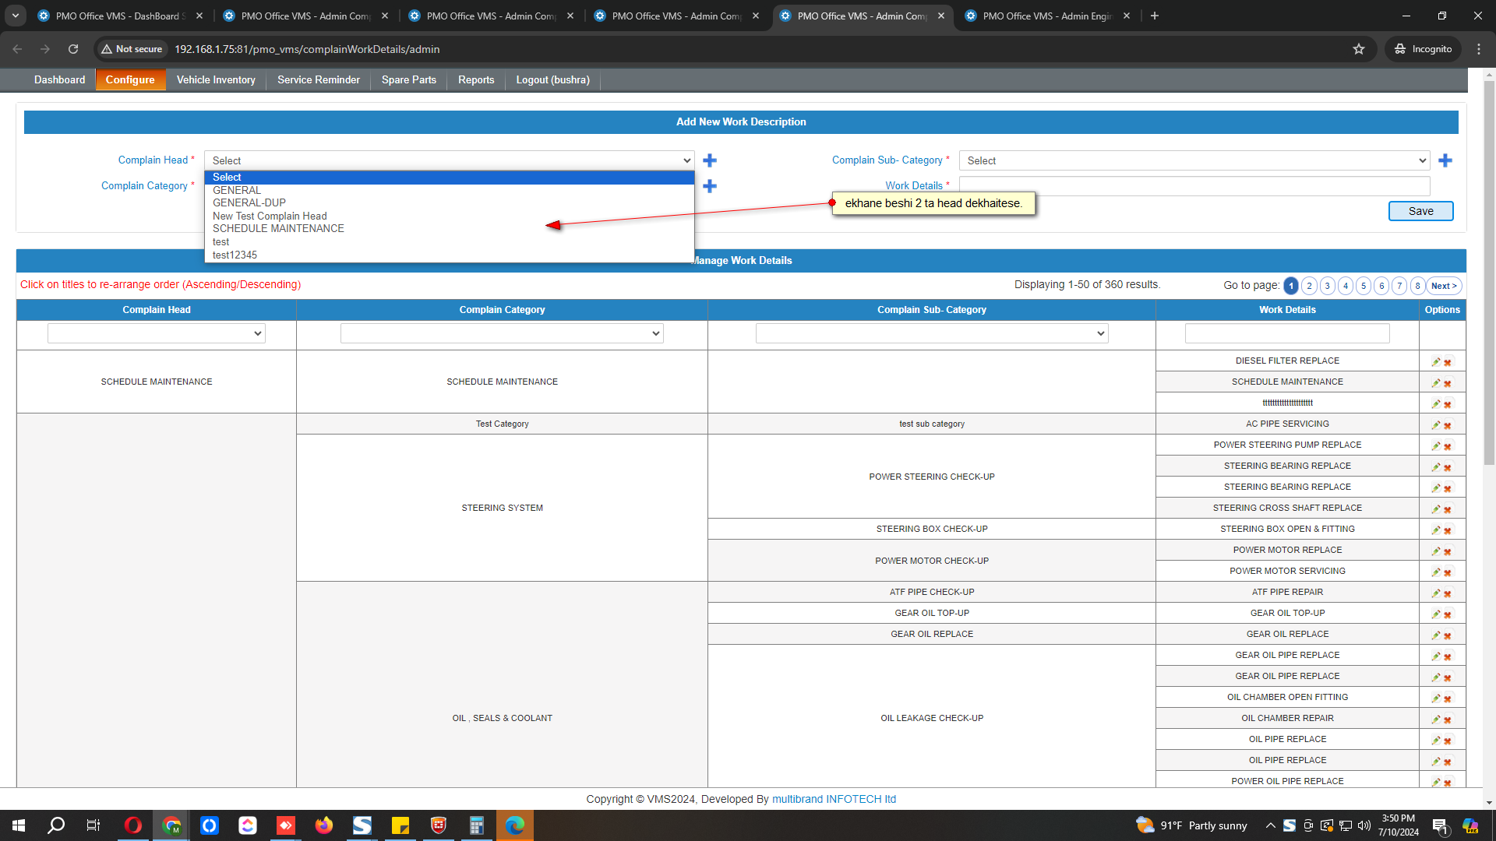This screenshot has height=841, width=1496.
Task: Open Firefox from the taskbar
Action: point(323,825)
